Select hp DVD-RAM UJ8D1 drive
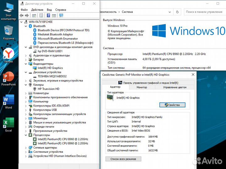The image size is (226, 169). (x=50, y=51)
